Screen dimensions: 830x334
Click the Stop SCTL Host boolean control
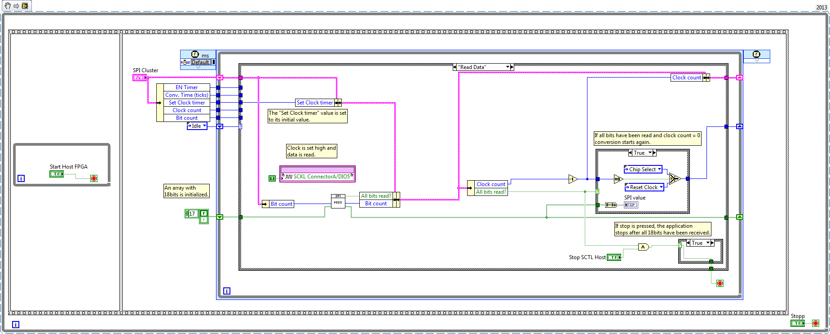point(614,257)
